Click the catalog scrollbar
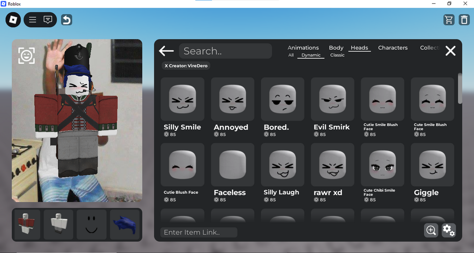The height and width of the screenshot is (253, 474). 460,88
